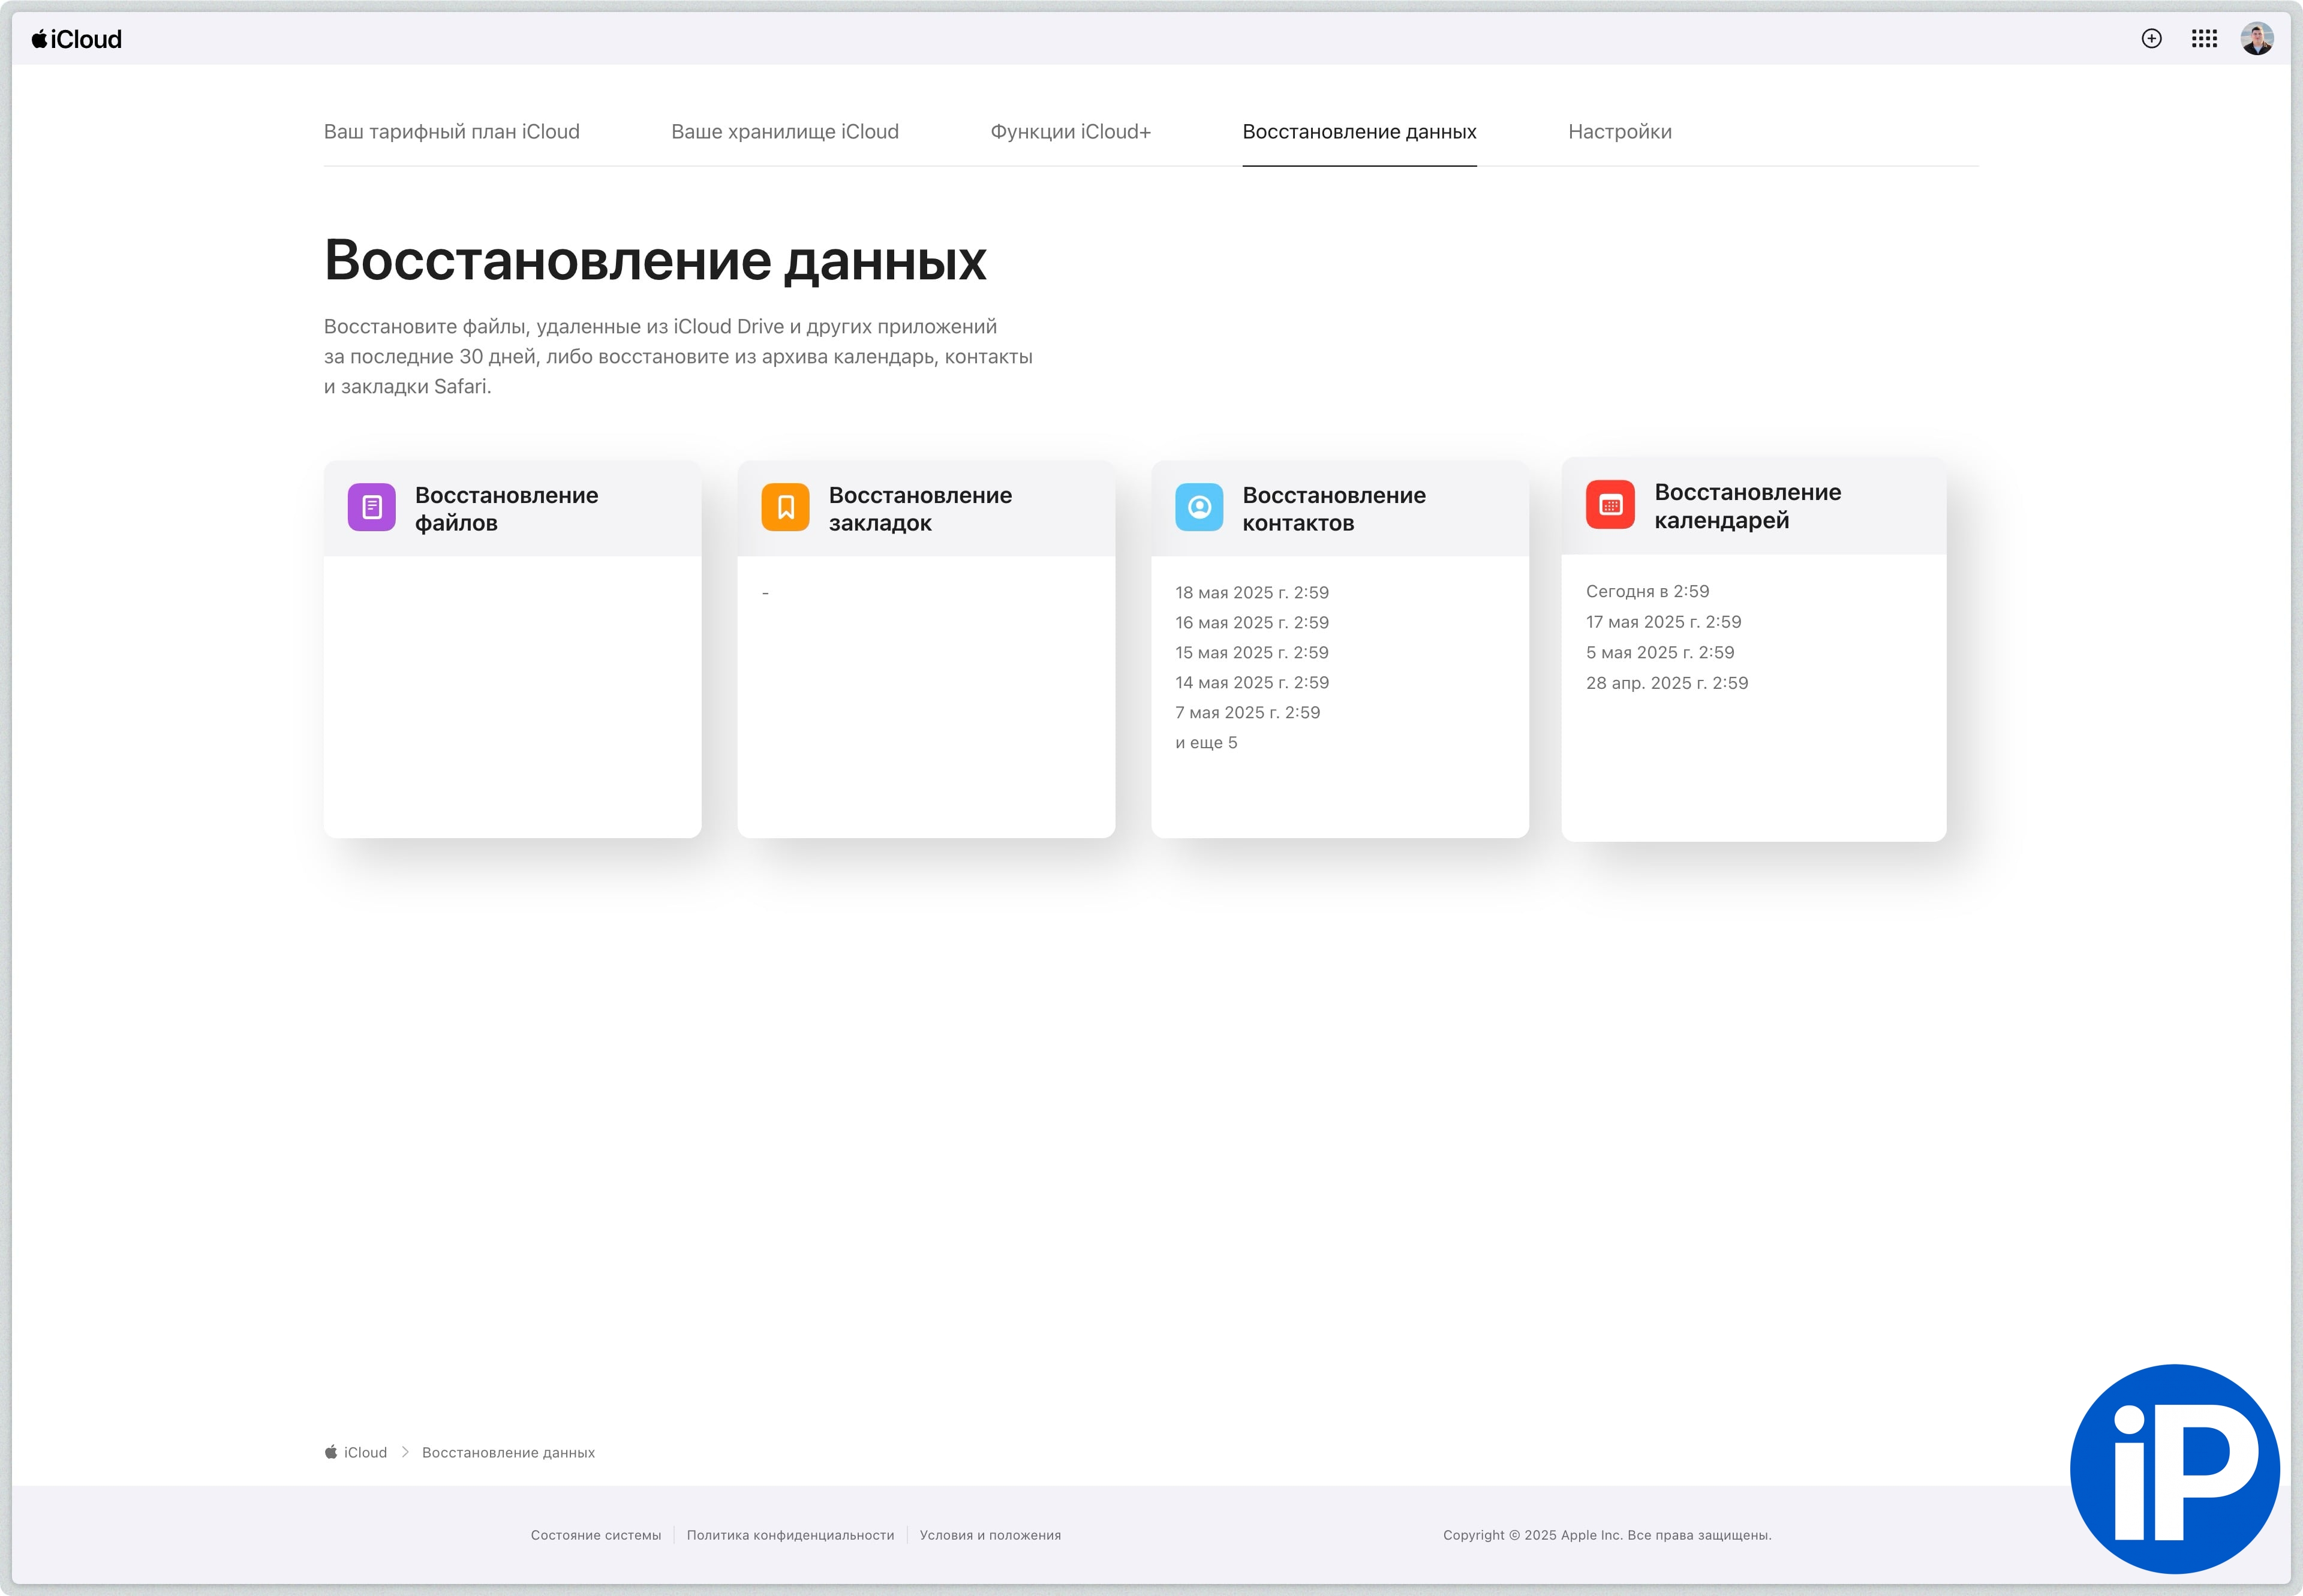
Task: Switch to Ваш тарифный план iCloud tab
Action: 451,132
